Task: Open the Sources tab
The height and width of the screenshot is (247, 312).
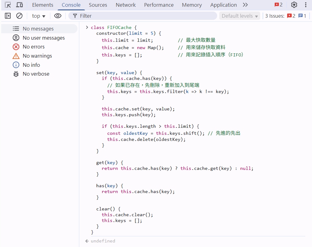Action: [98, 5]
